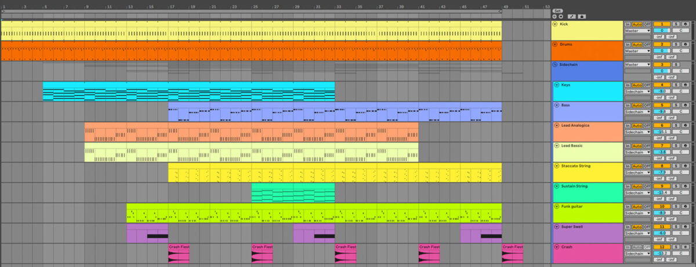696x267 pixels.
Task: Solo the Lead Analogica track
Action: coord(676,126)
